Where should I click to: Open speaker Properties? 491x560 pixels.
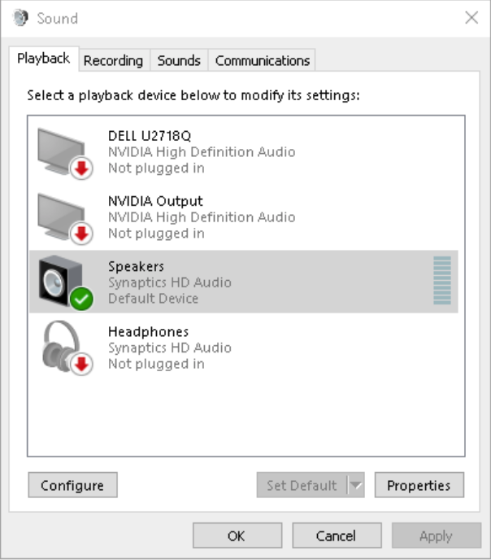click(x=419, y=486)
